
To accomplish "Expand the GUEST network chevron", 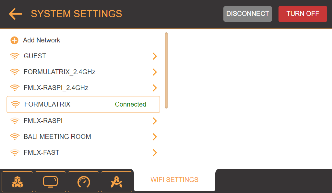I will click(x=155, y=56).
